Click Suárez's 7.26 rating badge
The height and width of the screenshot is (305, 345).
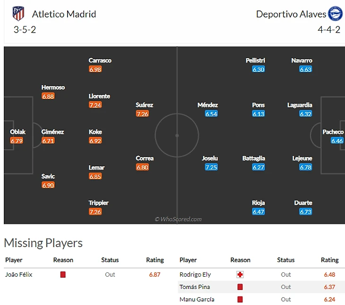pyautogui.click(x=142, y=114)
